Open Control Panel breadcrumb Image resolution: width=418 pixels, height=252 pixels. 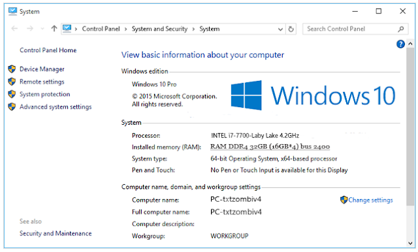coord(101,29)
